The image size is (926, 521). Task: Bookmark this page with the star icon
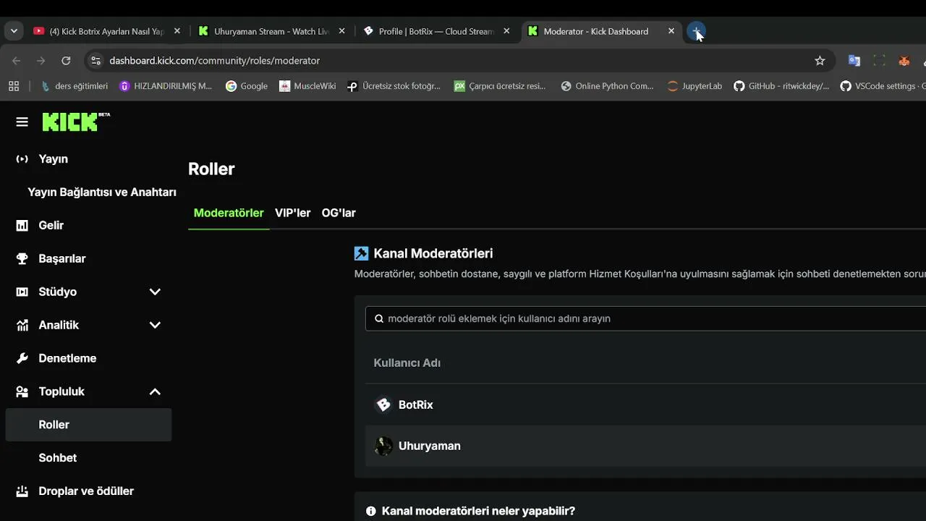[x=820, y=61]
